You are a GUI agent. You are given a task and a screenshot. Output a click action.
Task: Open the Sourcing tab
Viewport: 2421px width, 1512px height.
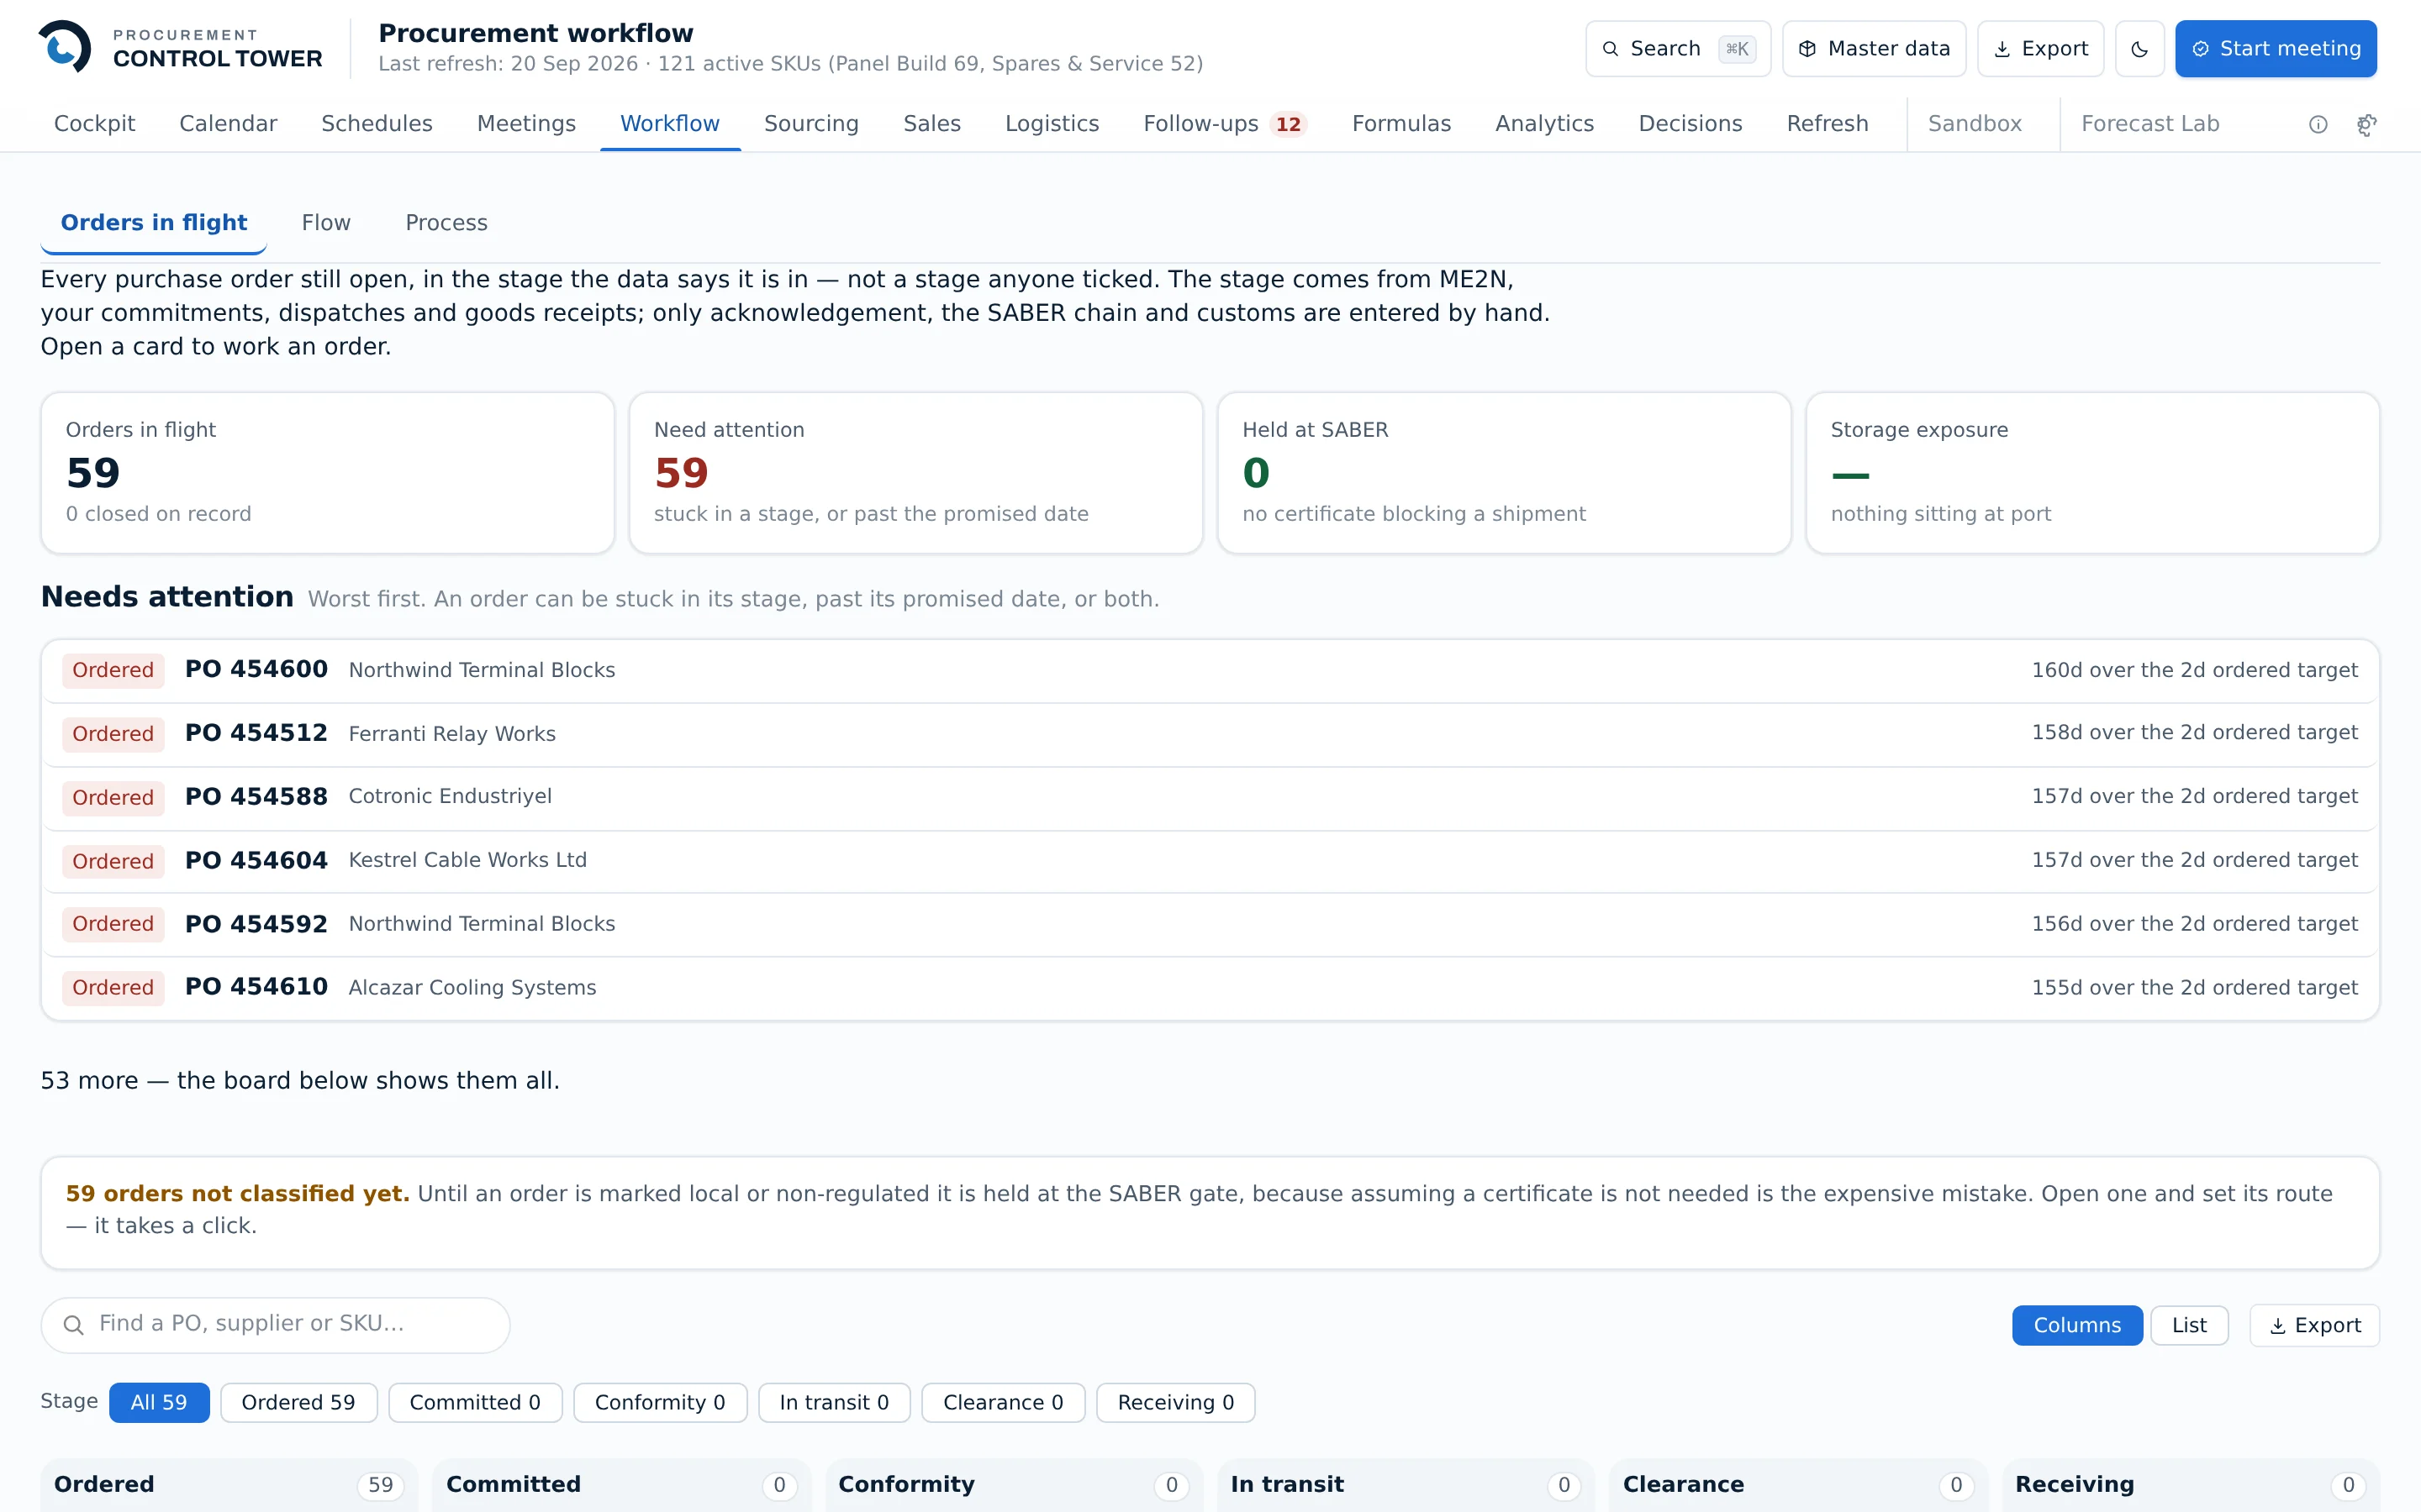[811, 124]
